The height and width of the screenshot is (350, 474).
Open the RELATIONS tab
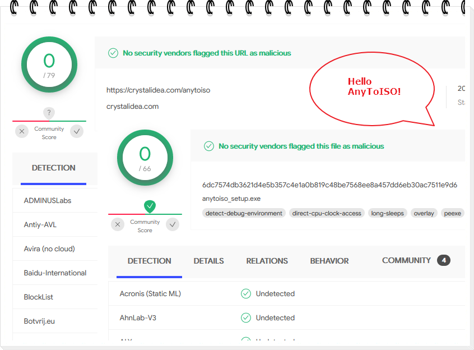267,260
